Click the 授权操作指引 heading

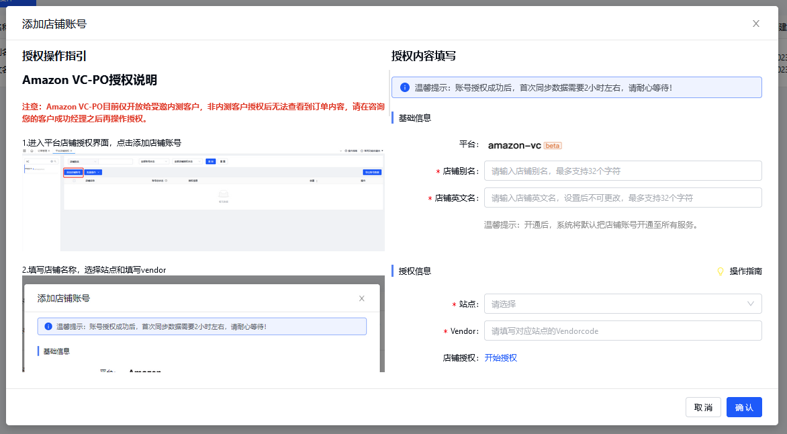click(x=54, y=56)
